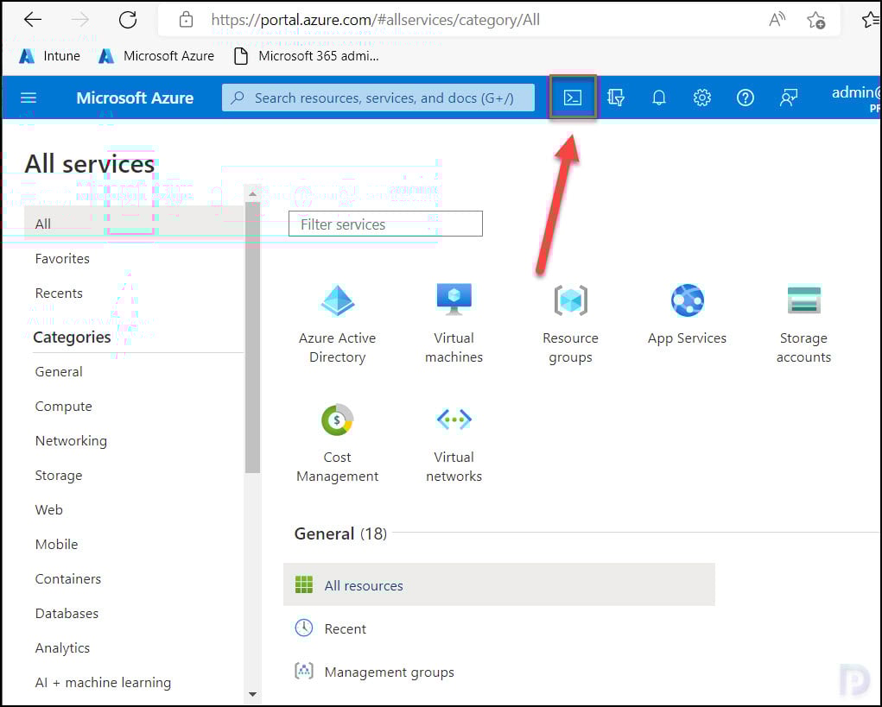Open the notifications bell
Viewport: 882px width, 707px height.
(658, 98)
